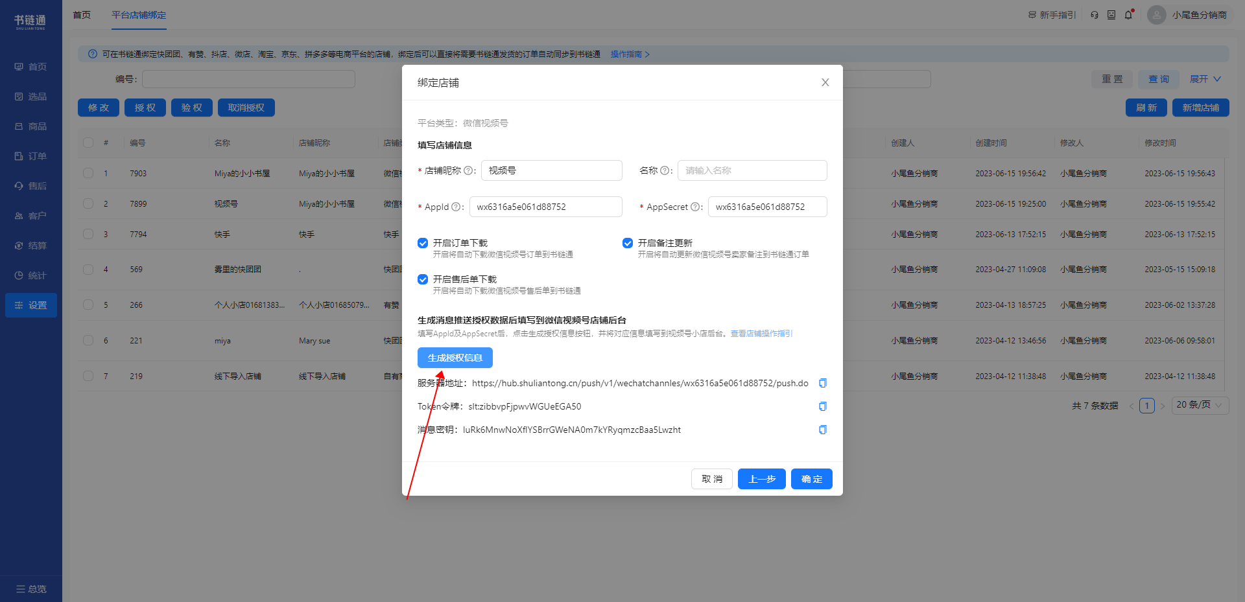Open 结算 in the sidebar

tap(31, 246)
